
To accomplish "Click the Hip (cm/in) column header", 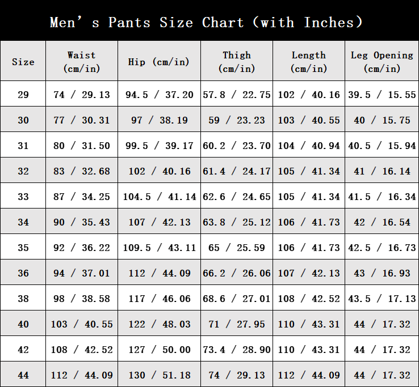I will [x=159, y=62].
